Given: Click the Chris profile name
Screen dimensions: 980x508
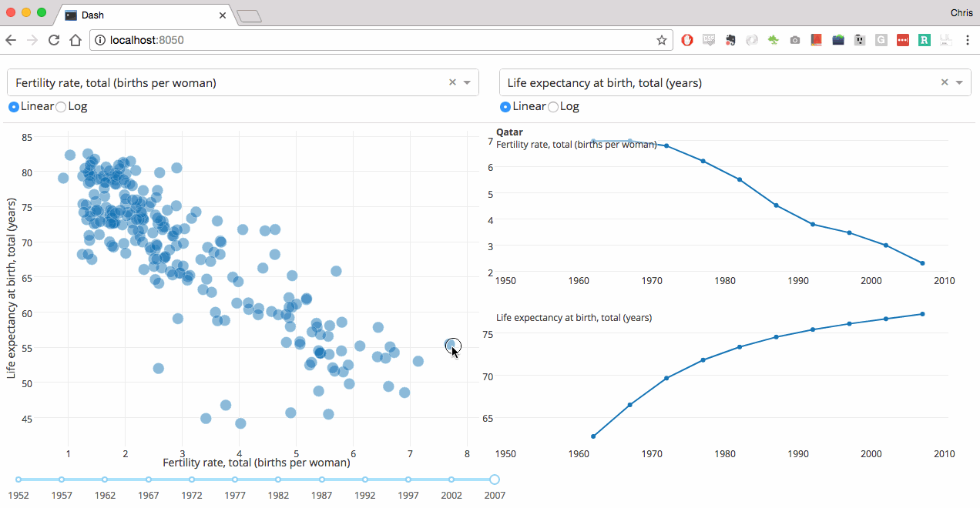Looking at the screenshot, I should click(961, 12).
